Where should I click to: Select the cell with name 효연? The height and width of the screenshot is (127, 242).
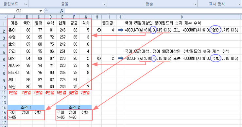click(14, 44)
